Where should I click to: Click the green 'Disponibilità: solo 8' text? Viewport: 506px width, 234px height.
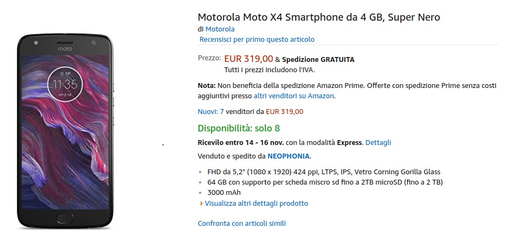(x=239, y=129)
